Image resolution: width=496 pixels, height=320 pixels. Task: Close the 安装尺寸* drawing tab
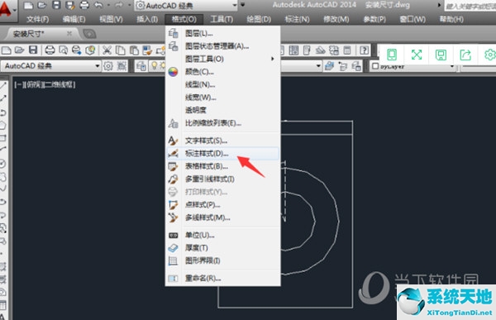[x=69, y=33]
